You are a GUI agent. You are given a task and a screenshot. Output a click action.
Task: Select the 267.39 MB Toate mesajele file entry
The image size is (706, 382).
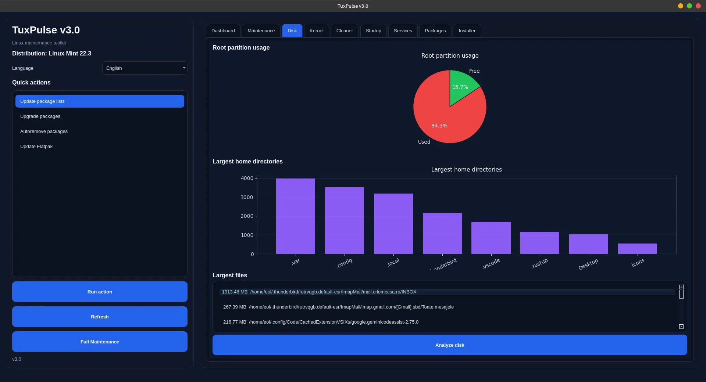[x=338, y=307]
